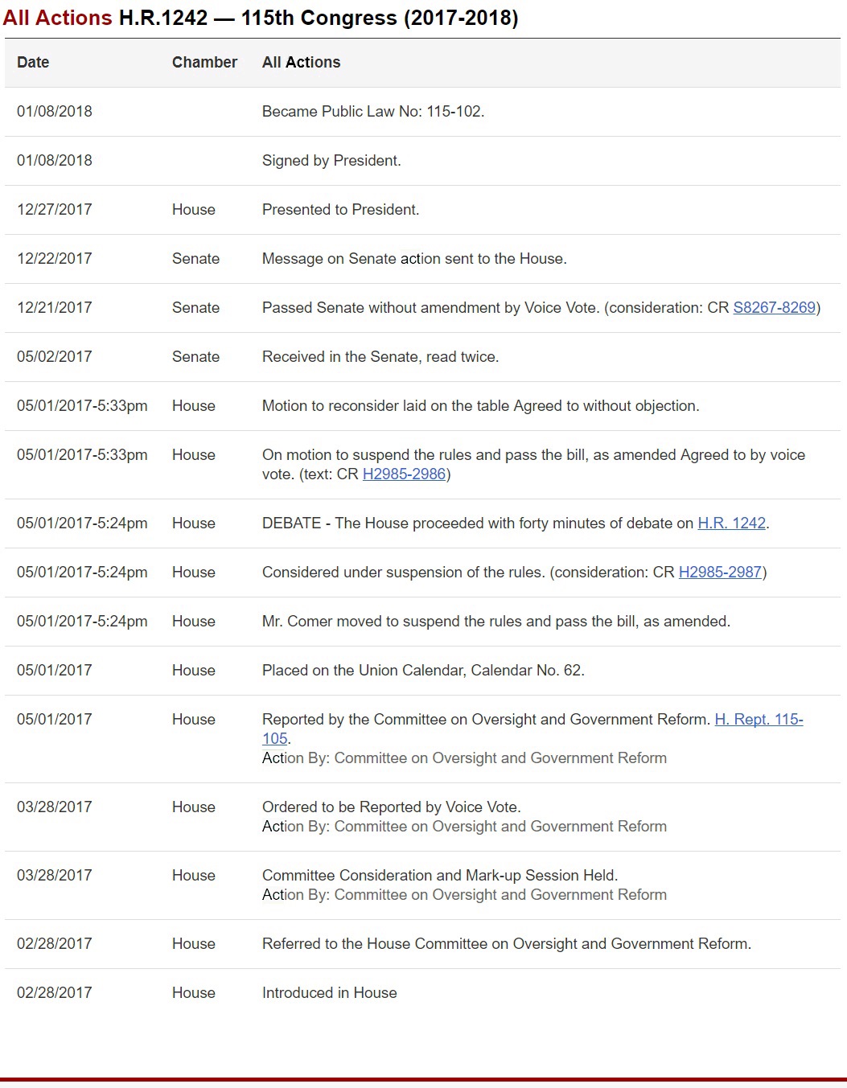Open the H. Rept. 115-105 report link
Image resolution: width=847 pixels, height=1088 pixels.
(x=758, y=719)
